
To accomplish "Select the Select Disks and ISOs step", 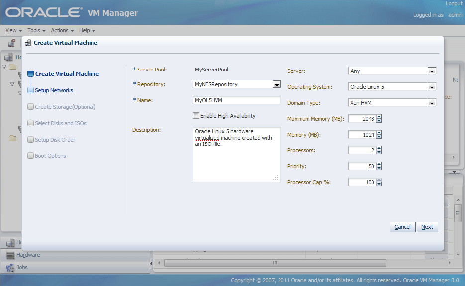I will coord(61,123).
